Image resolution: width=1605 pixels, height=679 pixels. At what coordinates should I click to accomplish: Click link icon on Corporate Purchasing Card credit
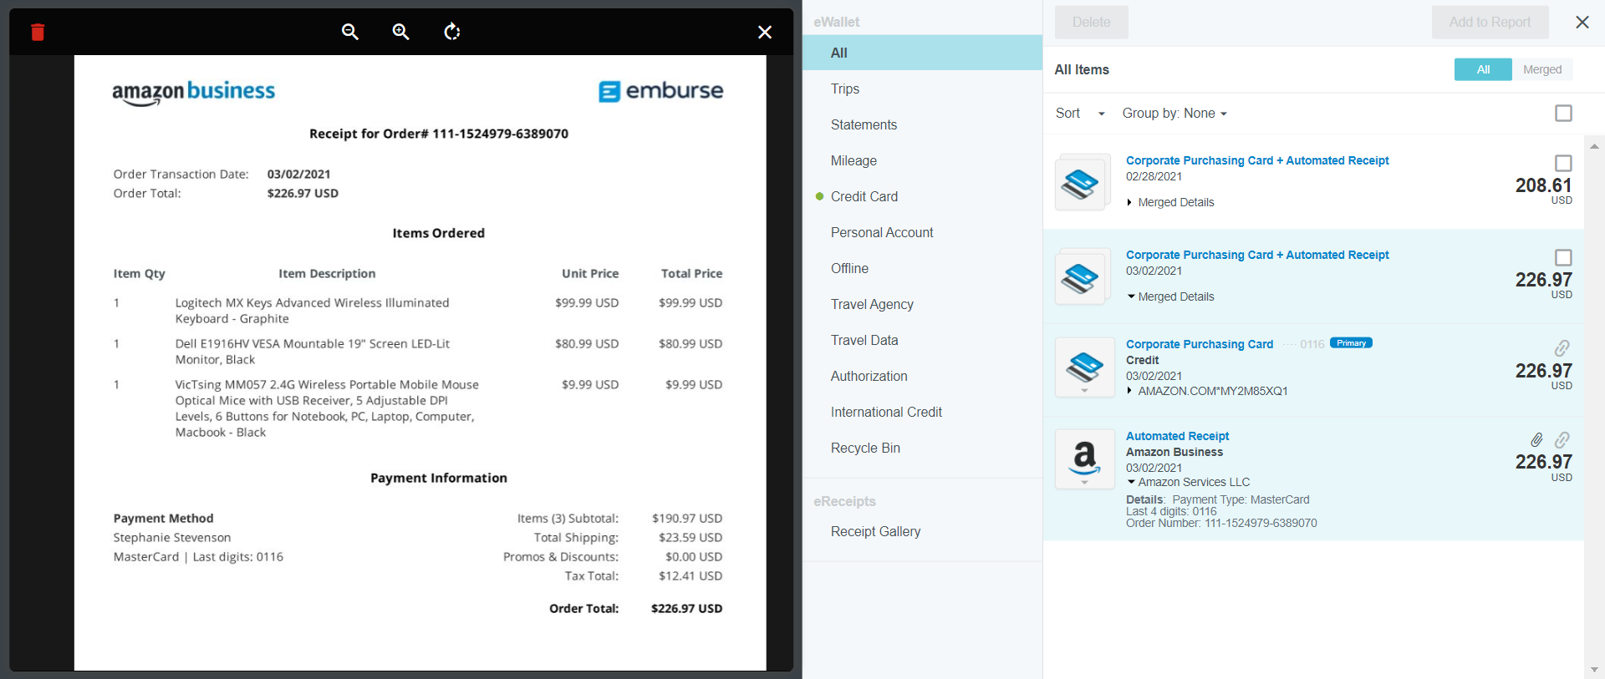[1562, 348]
